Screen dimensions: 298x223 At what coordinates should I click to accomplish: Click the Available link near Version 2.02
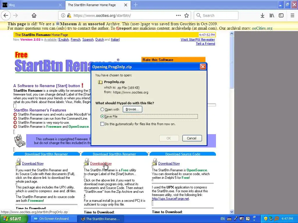pos(50,39)
